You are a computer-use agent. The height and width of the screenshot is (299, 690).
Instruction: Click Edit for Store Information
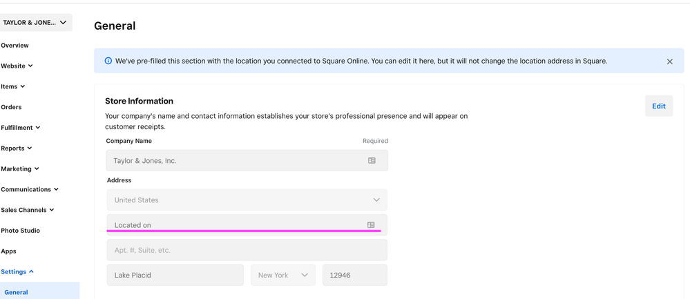coord(658,106)
